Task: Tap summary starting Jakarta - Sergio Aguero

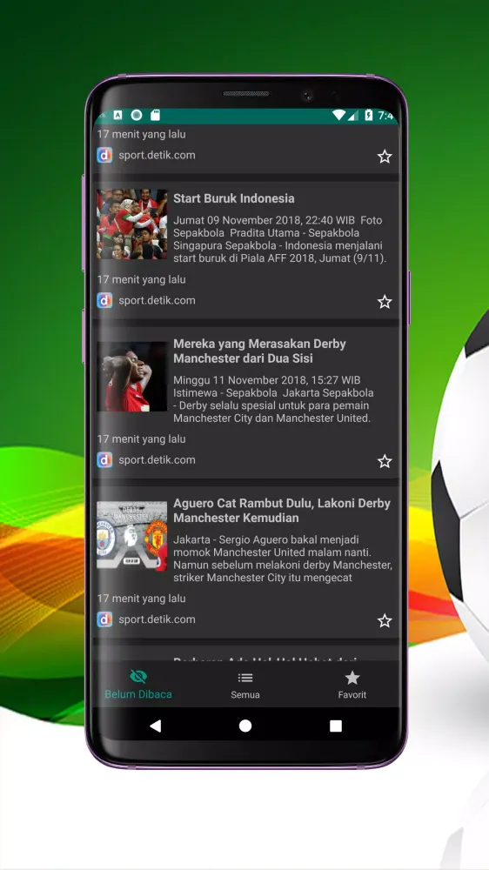Action: click(x=283, y=559)
